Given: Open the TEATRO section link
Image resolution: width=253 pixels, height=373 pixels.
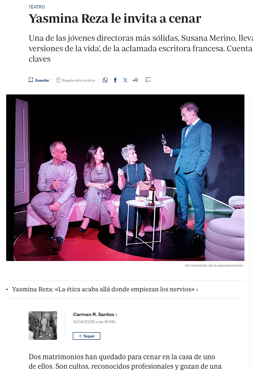Looking at the screenshot, I should pos(37,7).
